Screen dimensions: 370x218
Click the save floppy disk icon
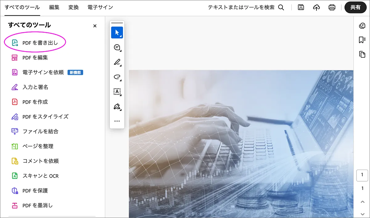click(301, 7)
